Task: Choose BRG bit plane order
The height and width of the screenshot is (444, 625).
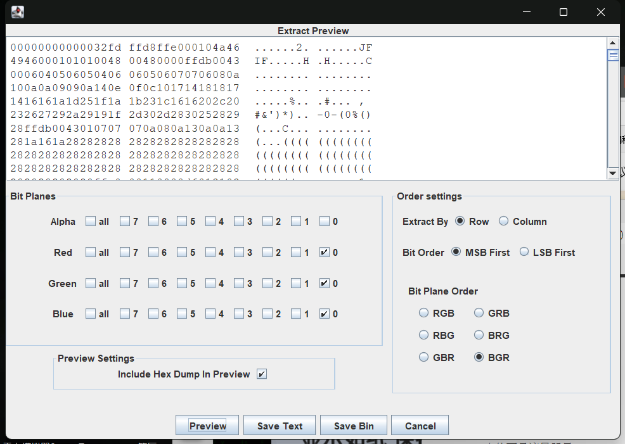Action: [x=479, y=335]
